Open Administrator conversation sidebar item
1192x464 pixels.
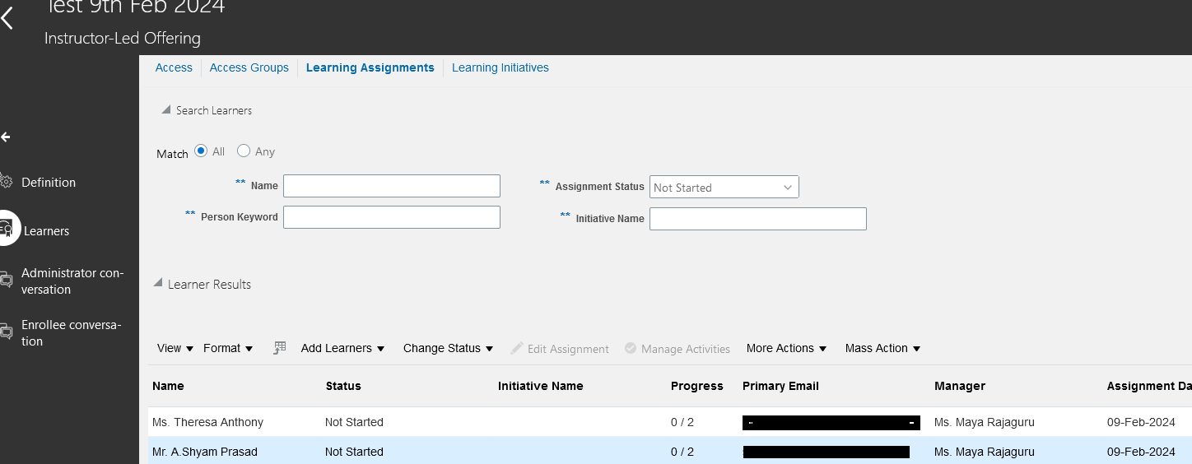[72, 281]
